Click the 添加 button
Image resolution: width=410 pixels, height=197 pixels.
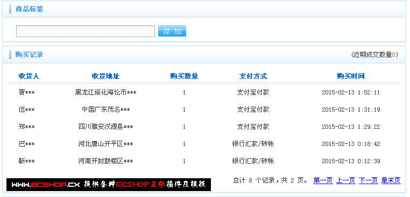tap(172, 31)
